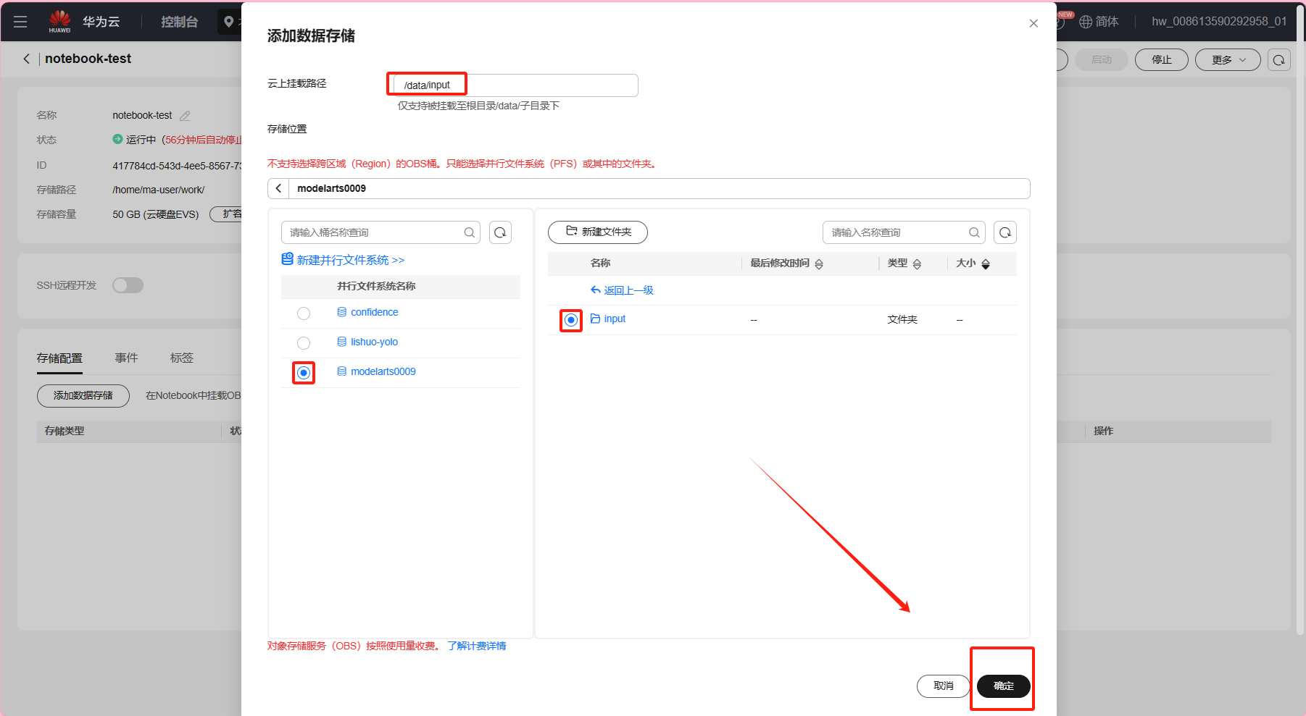Open the hamburger menu at top left
This screenshot has height=716, width=1306.
(x=20, y=21)
